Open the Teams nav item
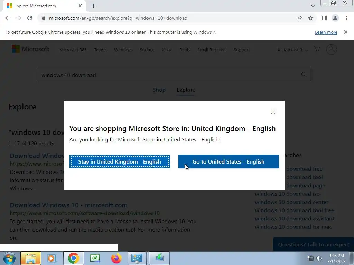The height and width of the screenshot is (265, 354). point(100,50)
